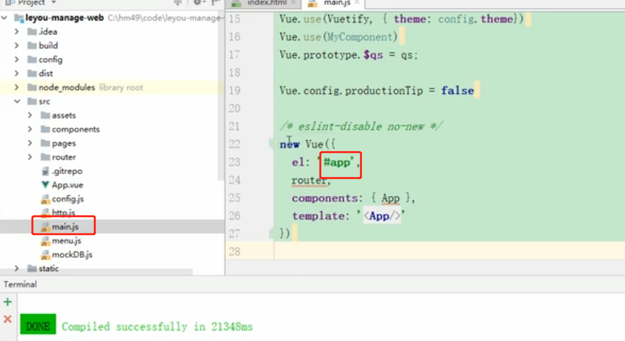
Task: Select the router folder label
Action: tap(64, 157)
